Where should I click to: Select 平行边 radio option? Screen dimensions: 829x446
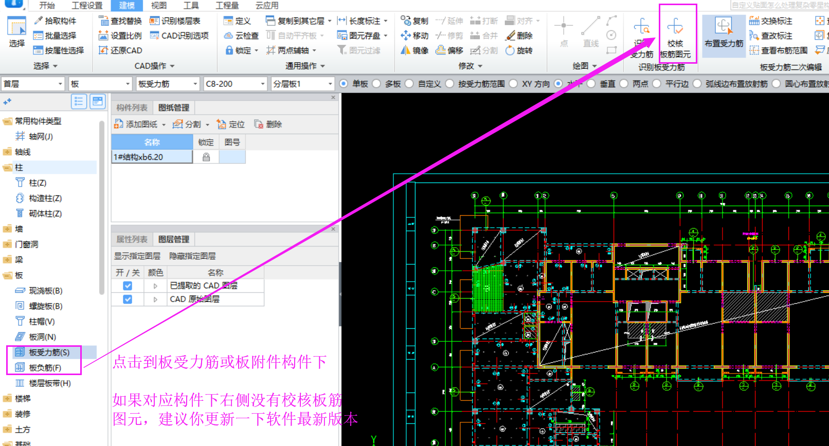[657, 84]
